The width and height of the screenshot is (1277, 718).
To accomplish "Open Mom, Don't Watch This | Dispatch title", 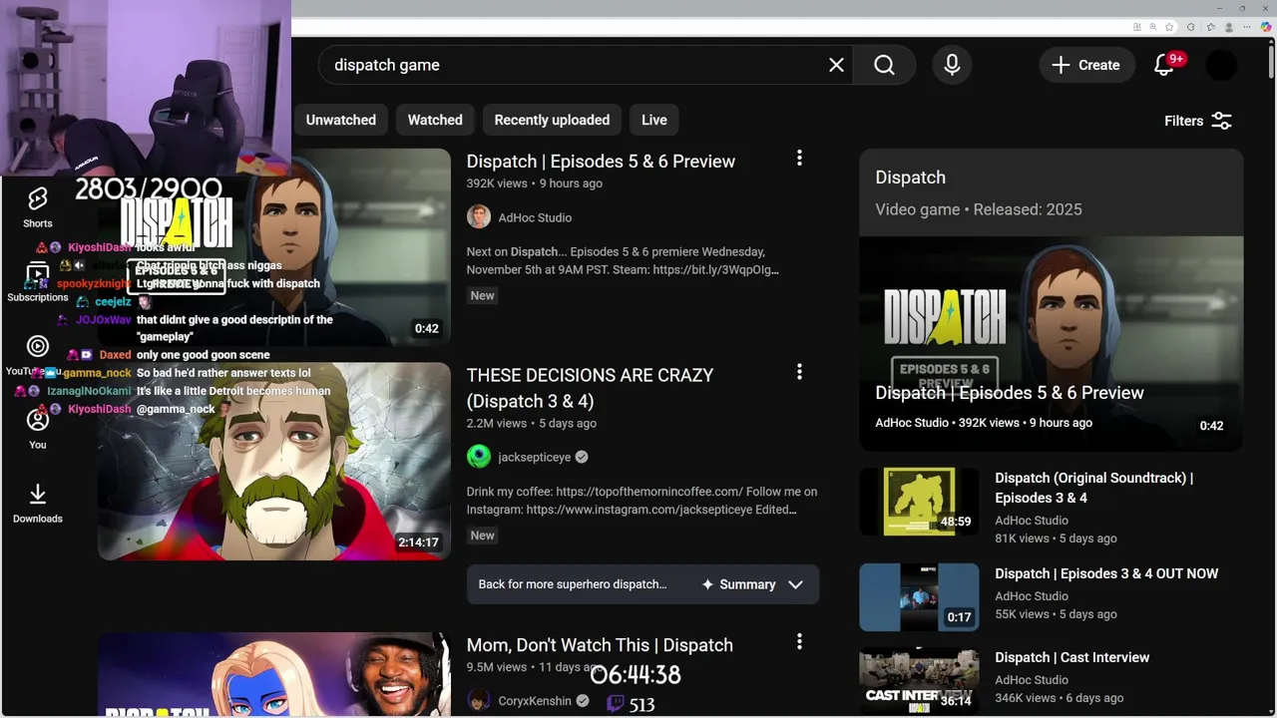I will [600, 645].
